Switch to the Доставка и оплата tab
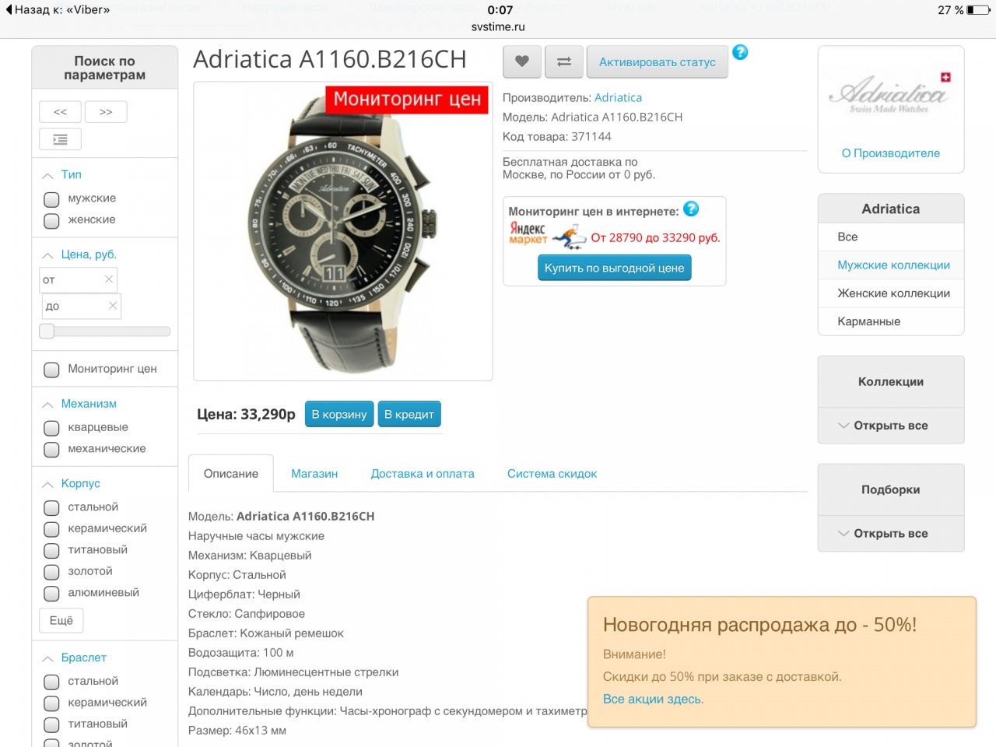Screen dimensions: 996x747 [423, 474]
